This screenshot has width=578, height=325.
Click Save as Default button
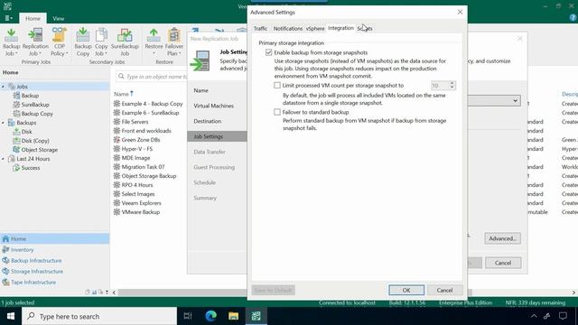[273, 291]
